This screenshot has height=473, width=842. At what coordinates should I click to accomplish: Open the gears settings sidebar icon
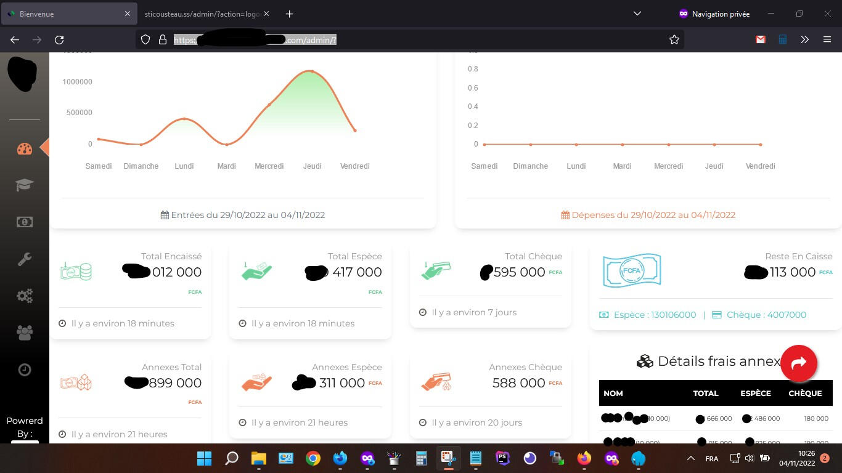pyautogui.click(x=25, y=296)
